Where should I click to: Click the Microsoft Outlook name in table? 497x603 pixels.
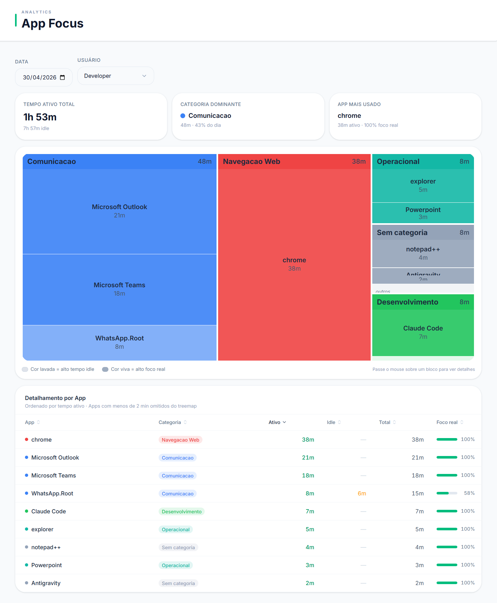click(55, 458)
